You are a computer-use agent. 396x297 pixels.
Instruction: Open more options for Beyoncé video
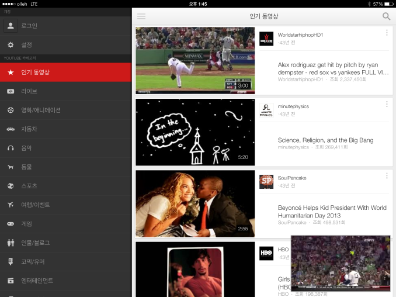pos(387,175)
